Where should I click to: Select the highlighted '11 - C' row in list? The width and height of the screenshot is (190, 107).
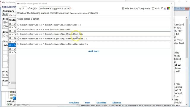coord(12,45)
